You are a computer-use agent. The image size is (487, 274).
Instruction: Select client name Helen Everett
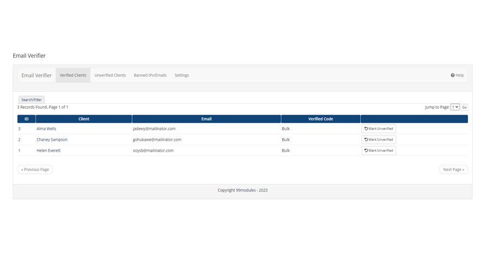pyautogui.click(x=49, y=150)
